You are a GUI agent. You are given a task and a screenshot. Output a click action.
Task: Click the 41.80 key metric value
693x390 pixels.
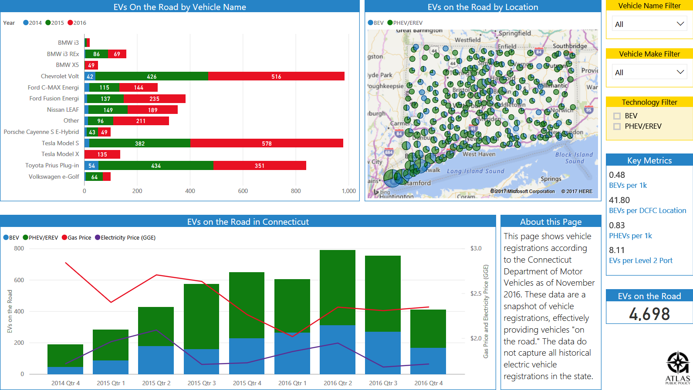[619, 200]
